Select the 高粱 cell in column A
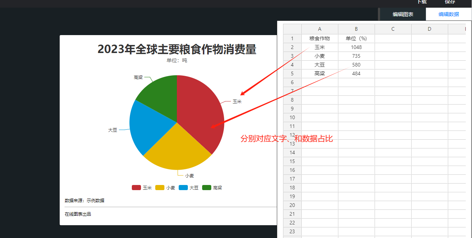Screen dimensions: 472x238 (320, 73)
